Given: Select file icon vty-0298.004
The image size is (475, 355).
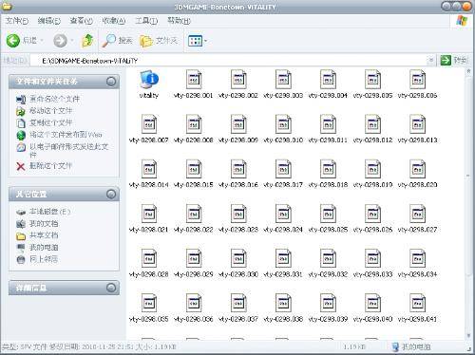Looking at the screenshot, I should click(328, 79).
